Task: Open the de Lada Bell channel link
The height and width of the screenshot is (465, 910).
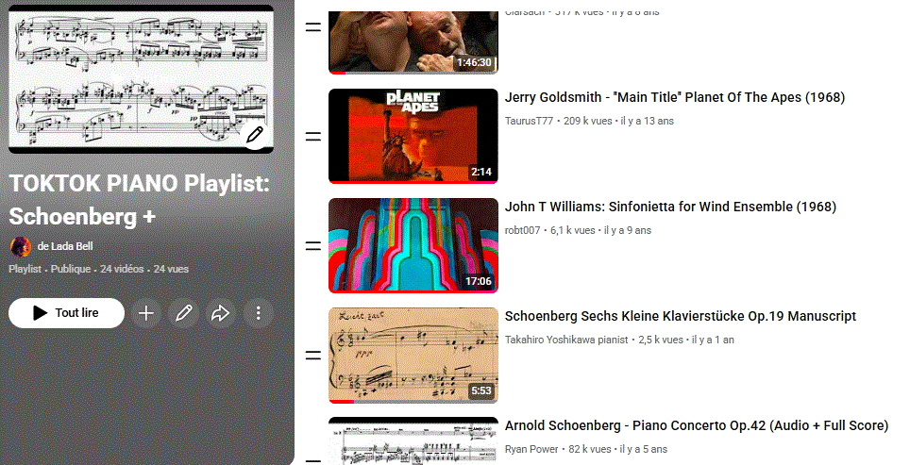Action: (x=65, y=246)
